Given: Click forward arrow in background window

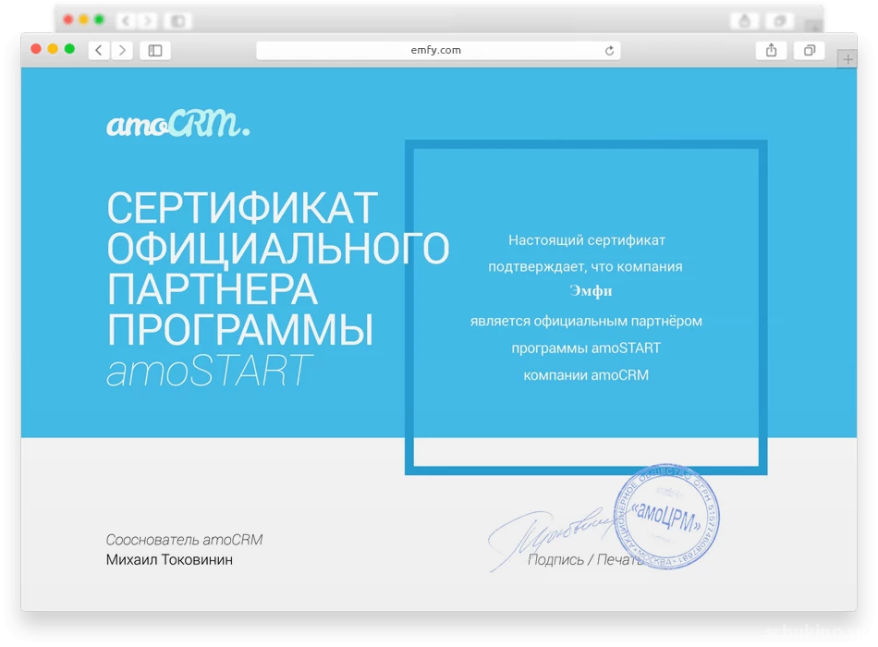Looking at the screenshot, I should [x=147, y=20].
